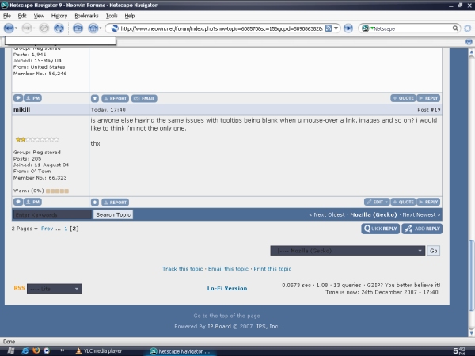This screenshot has width=475, height=356.
Task: Click the Stop loading button
Action: click(x=44, y=28)
